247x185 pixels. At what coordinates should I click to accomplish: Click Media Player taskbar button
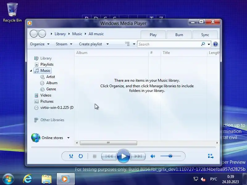coord(65,179)
